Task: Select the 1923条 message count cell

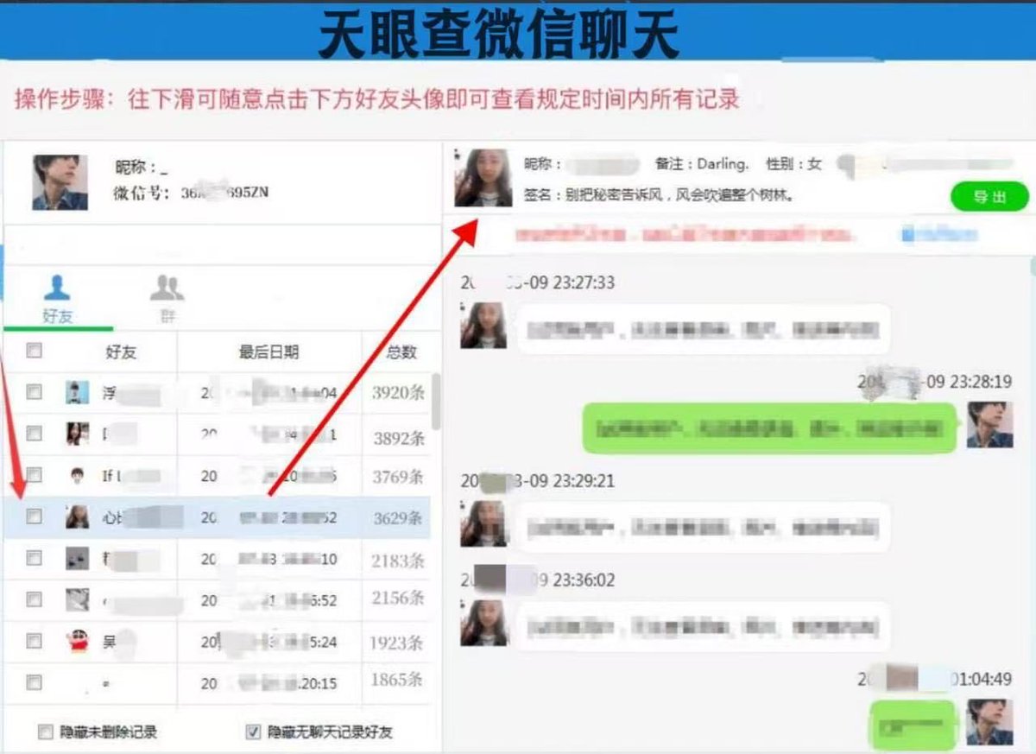Action: (x=398, y=643)
